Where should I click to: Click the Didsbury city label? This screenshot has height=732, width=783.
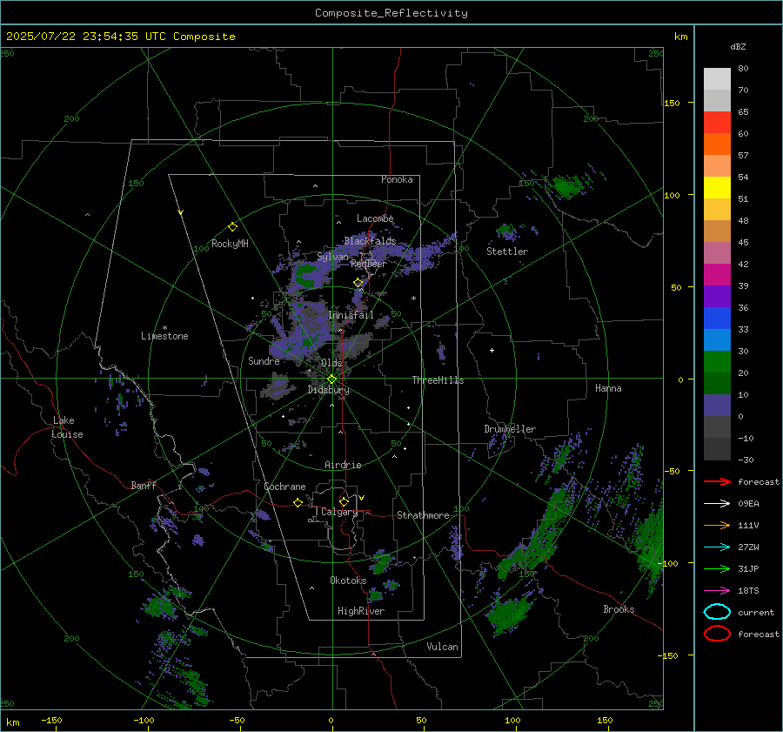[328, 390]
